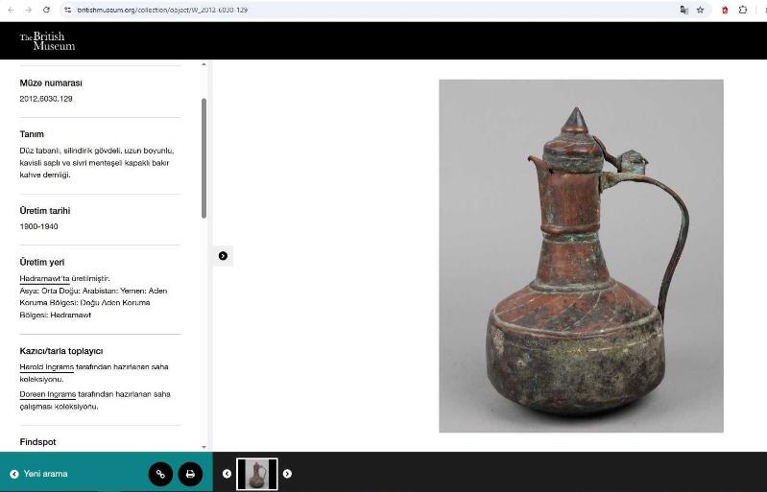
Task: Open the browser translate icon
Action: [x=684, y=10]
